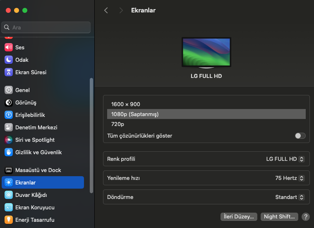This screenshot has width=314, height=228.
Task: Select the Erişilebilirlik icon
Action: click(9, 115)
